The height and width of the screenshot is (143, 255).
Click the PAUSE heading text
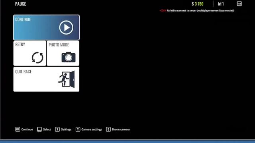21,4
